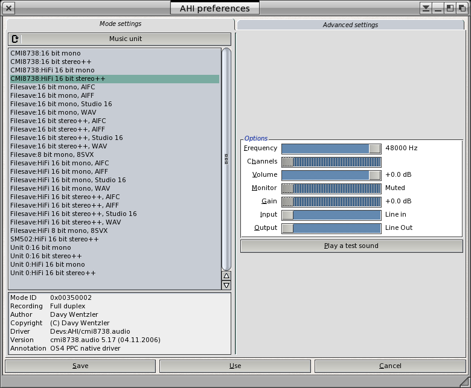This screenshot has height=388, width=471.
Task: Click the list scroll up arrow
Action: coord(226,276)
